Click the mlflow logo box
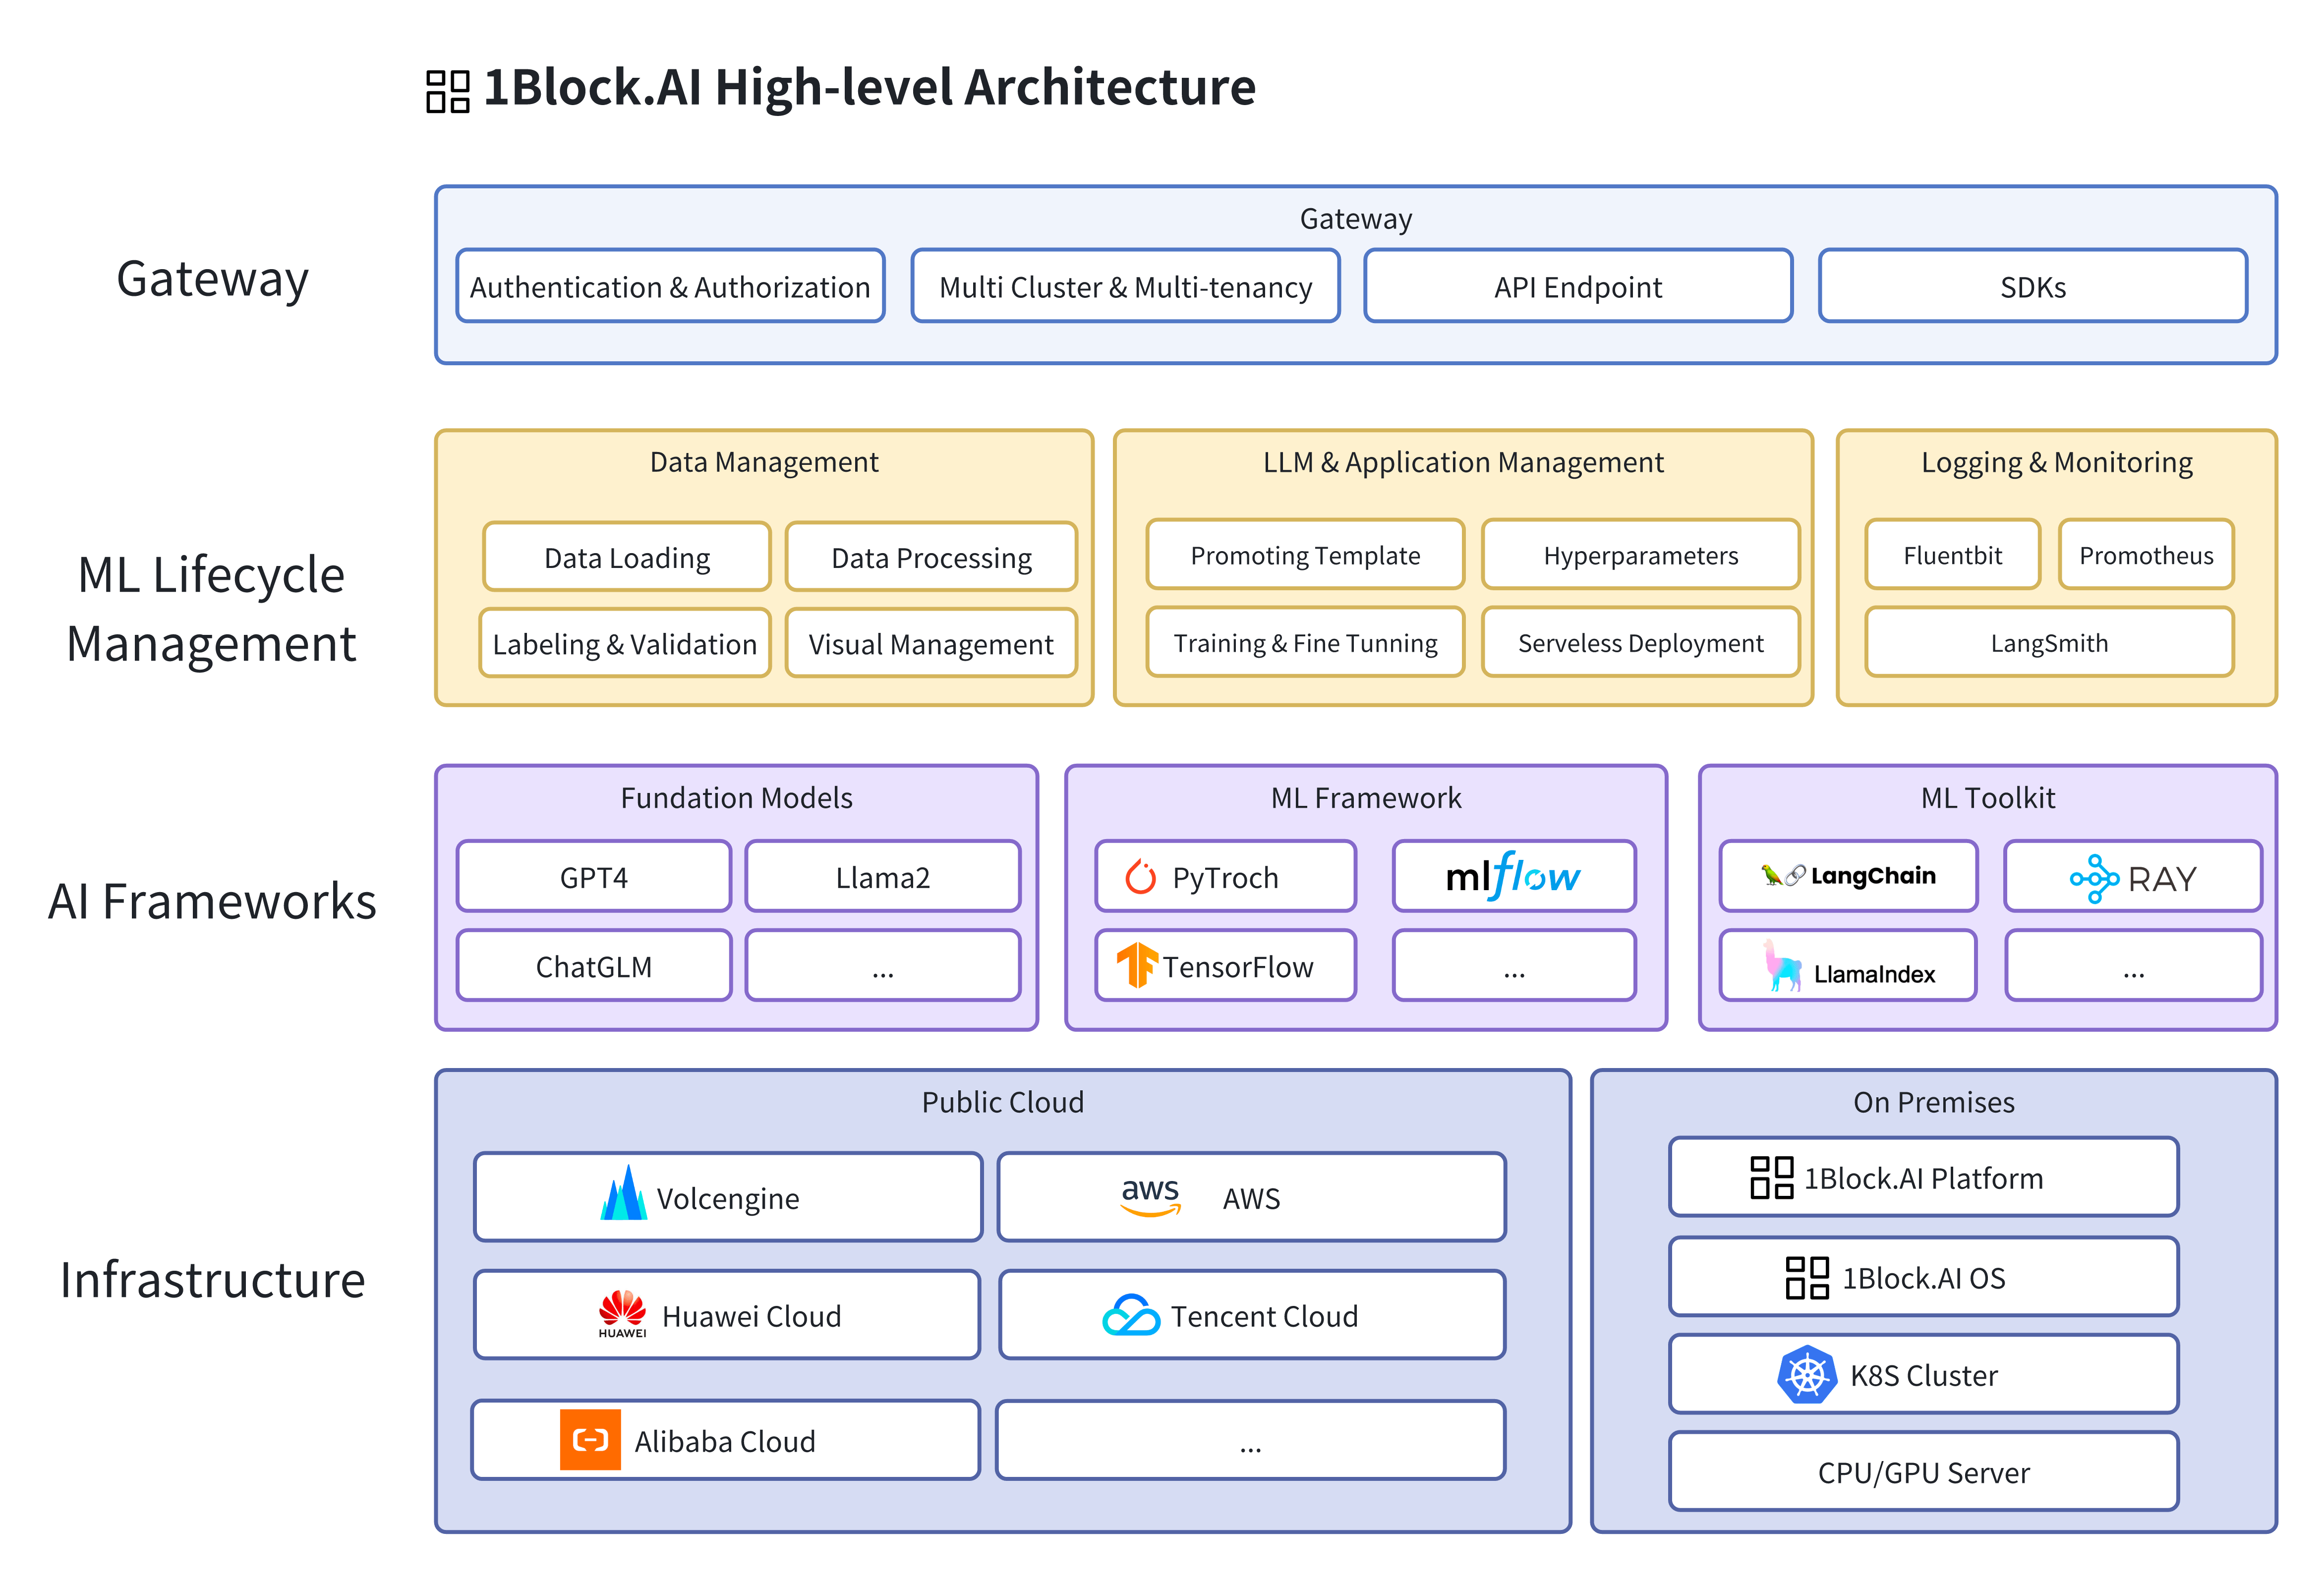This screenshot has width=2324, height=1580. coord(1514,876)
